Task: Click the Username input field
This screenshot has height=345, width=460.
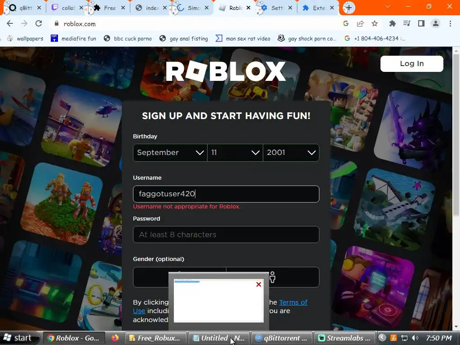Action: (x=226, y=194)
